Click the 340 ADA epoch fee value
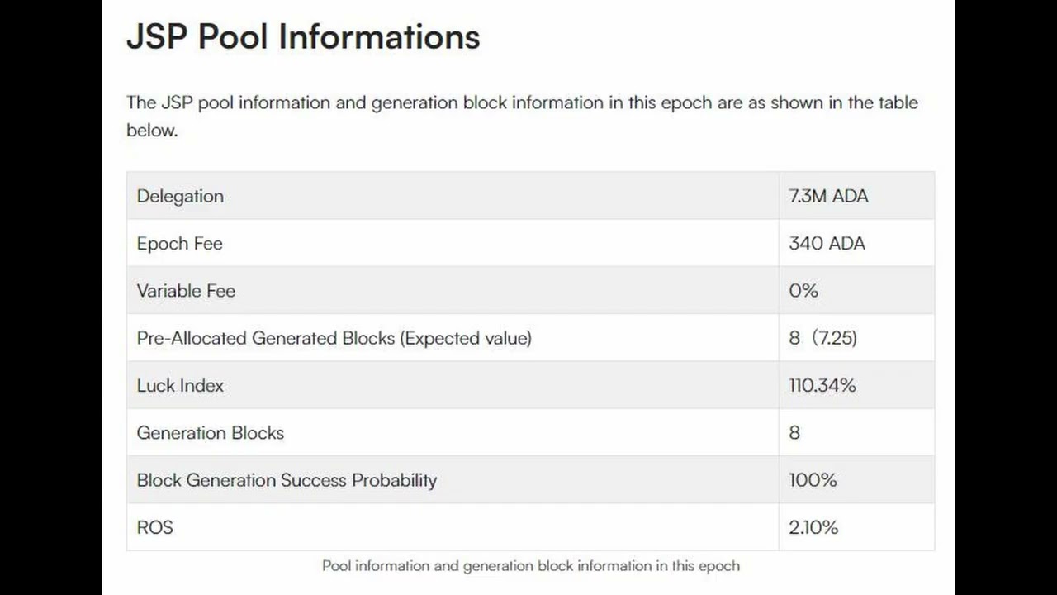1057x595 pixels. (827, 243)
